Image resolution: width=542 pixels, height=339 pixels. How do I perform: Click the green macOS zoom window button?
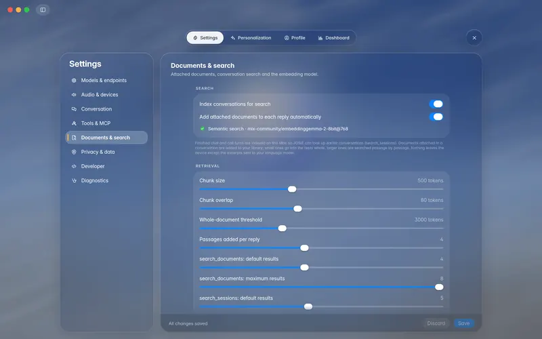pos(26,9)
